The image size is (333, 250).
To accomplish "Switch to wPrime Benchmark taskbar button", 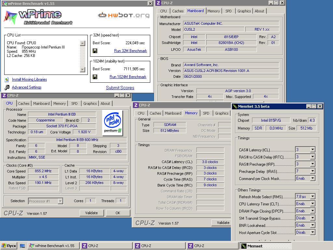I will (54, 246).
